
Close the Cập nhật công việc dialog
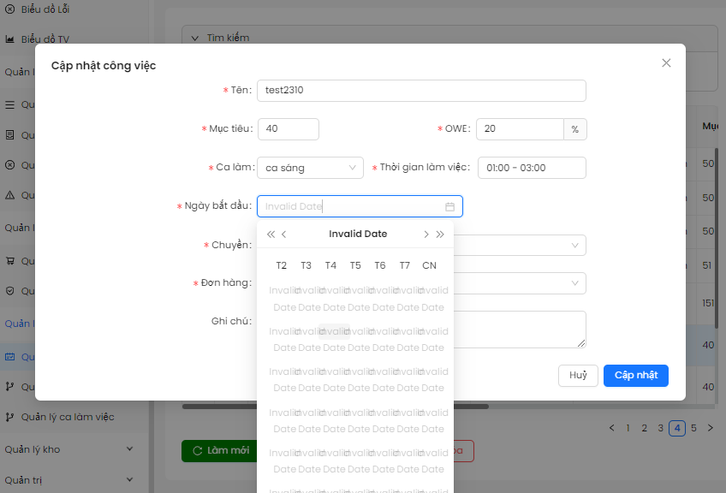[666, 63]
